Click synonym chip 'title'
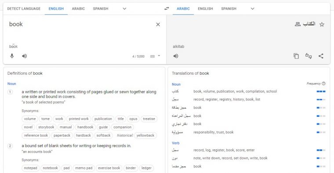Image resolution: width=334 pixels, height=173 pixels. pos(120,119)
